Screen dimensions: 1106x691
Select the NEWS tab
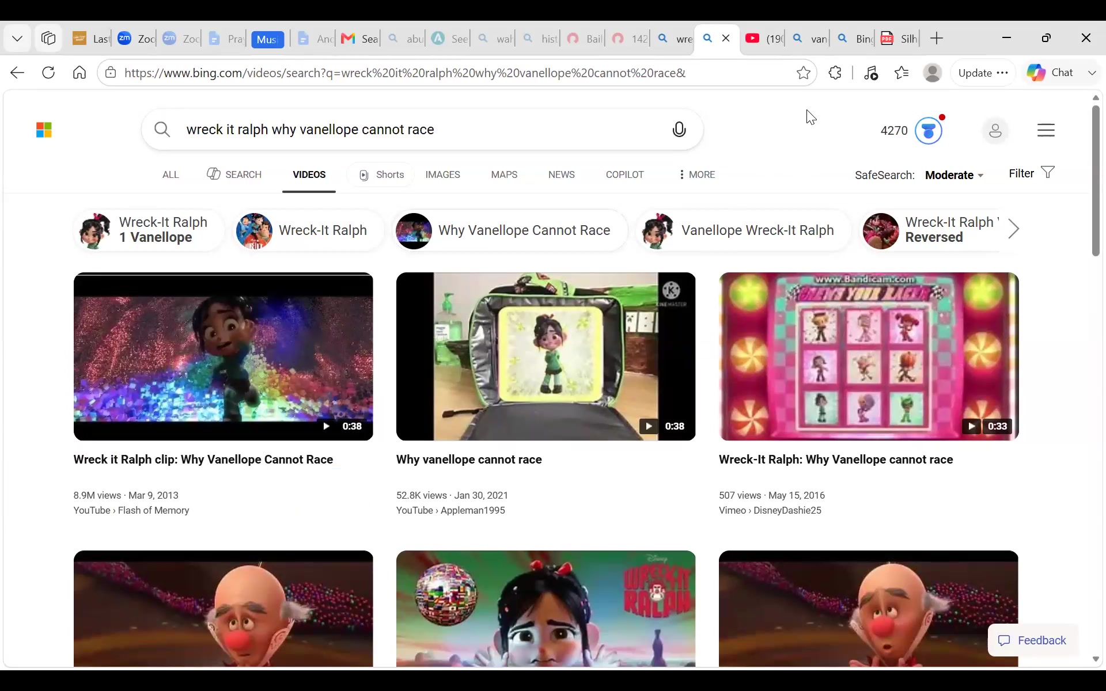tap(561, 174)
